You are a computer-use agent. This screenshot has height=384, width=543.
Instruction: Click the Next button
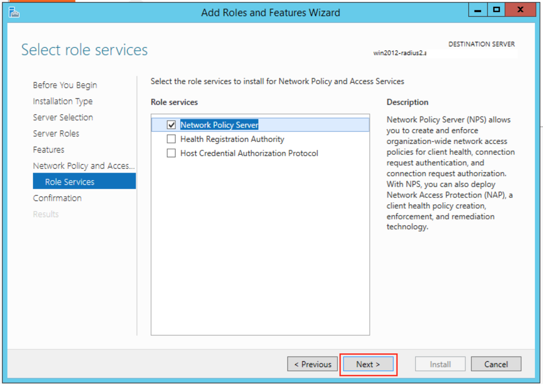click(x=368, y=364)
